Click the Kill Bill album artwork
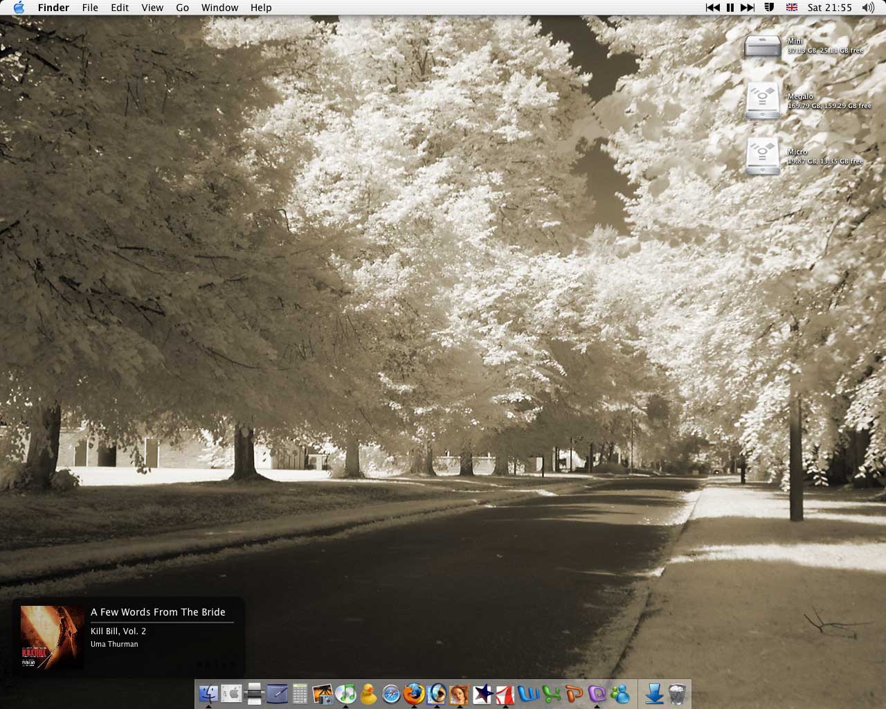This screenshot has height=709, width=886. tap(52, 637)
